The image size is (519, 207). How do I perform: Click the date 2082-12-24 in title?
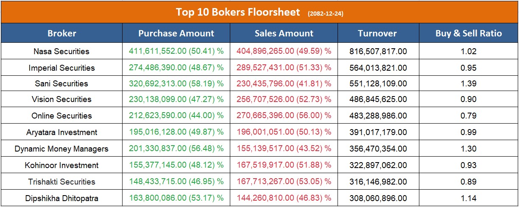pyautogui.click(x=326, y=14)
